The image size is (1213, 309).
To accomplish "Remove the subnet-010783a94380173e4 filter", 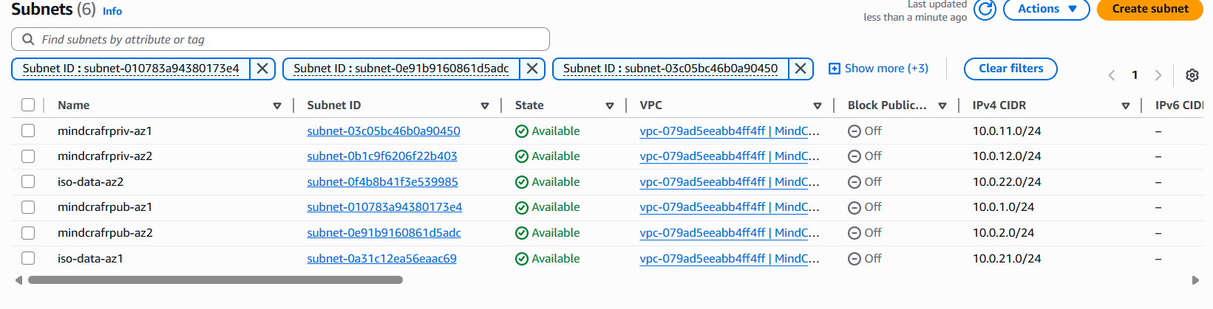I will [x=262, y=69].
